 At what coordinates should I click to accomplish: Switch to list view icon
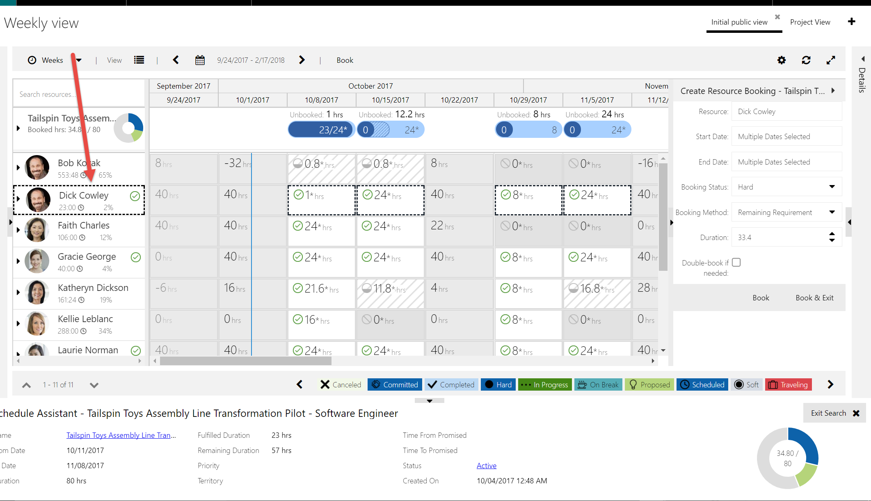pos(139,60)
